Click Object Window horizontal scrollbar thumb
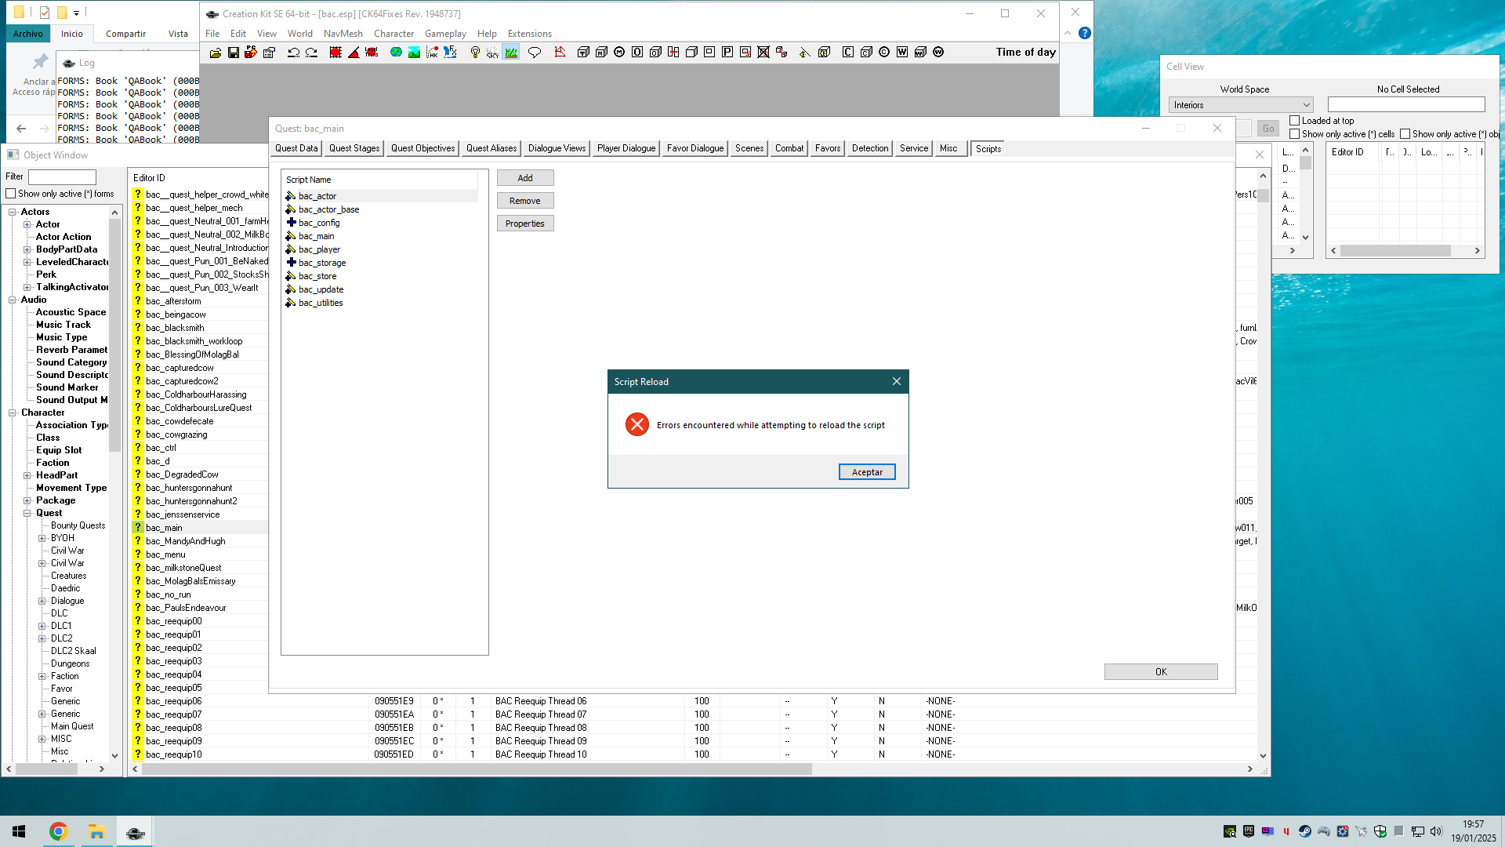This screenshot has height=847, width=1505. point(477,769)
